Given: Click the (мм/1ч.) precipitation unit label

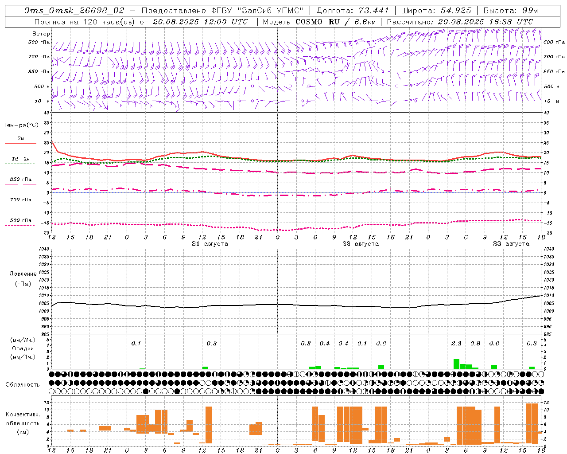Looking at the screenshot, I should (x=23, y=357).
